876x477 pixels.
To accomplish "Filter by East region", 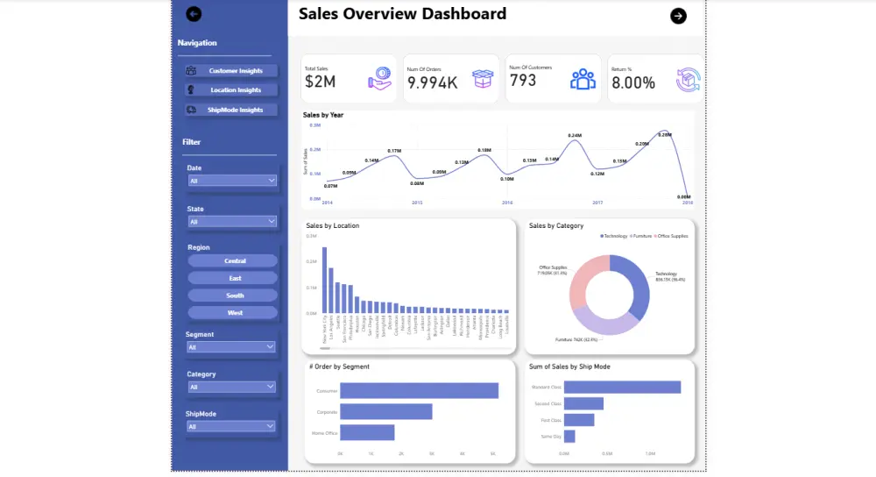I will [x=232, y=278].
